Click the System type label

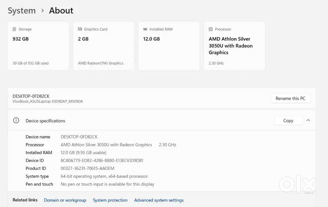click(x=37, y=176)
